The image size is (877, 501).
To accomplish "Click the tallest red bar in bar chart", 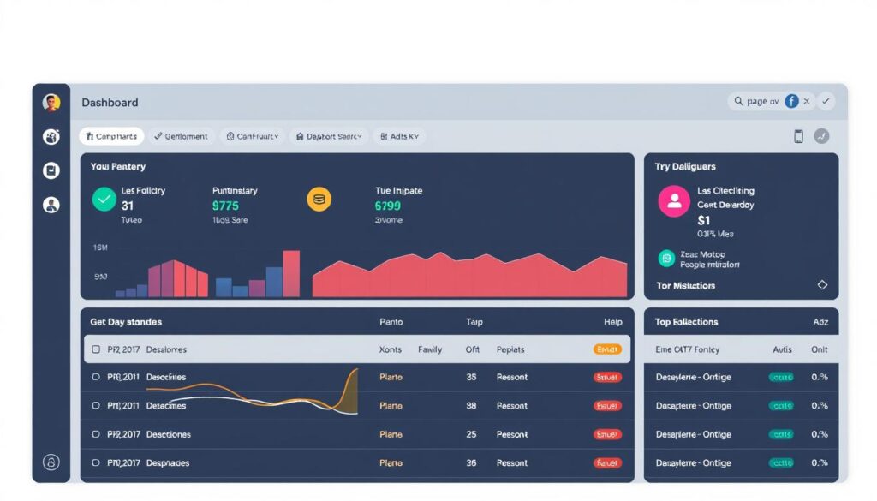I will 291,274.
